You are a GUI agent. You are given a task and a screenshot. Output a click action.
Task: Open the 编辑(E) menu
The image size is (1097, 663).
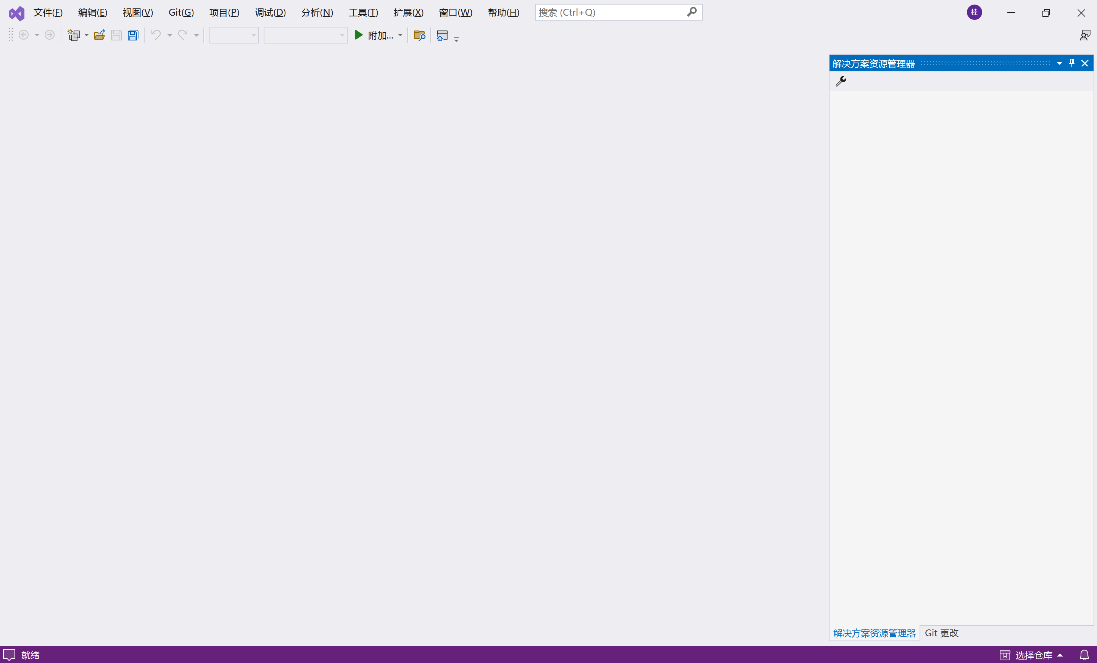point(93,13)
